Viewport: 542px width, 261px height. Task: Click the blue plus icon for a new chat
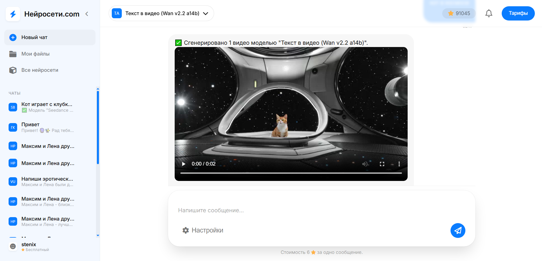pos(13,37)
